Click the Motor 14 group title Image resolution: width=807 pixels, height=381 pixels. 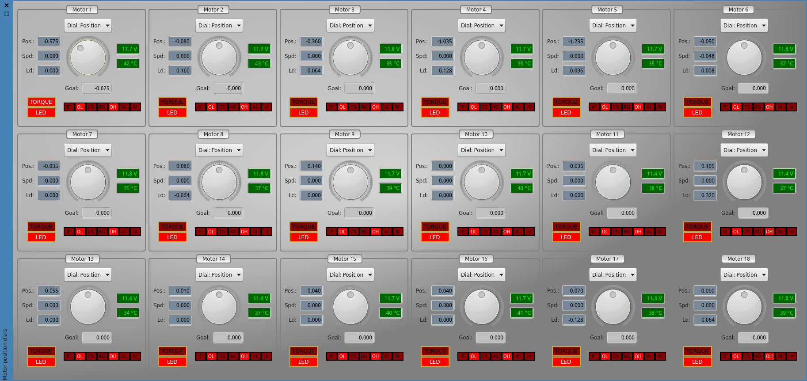(x=213, y=259)
